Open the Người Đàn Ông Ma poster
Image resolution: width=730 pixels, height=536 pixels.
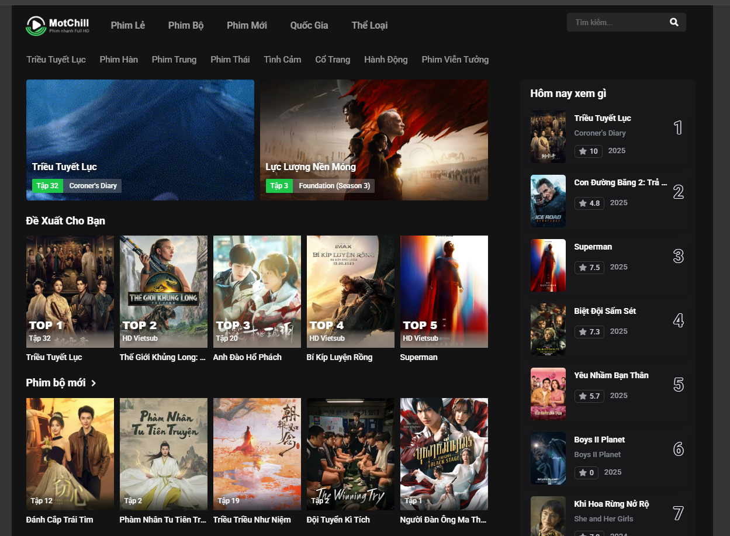tap(444, 454)
